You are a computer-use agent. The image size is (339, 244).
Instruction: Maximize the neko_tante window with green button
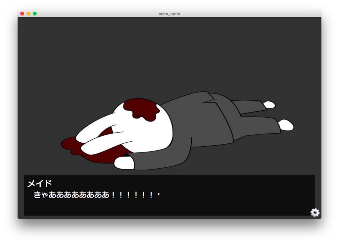(x=35, y=14)
